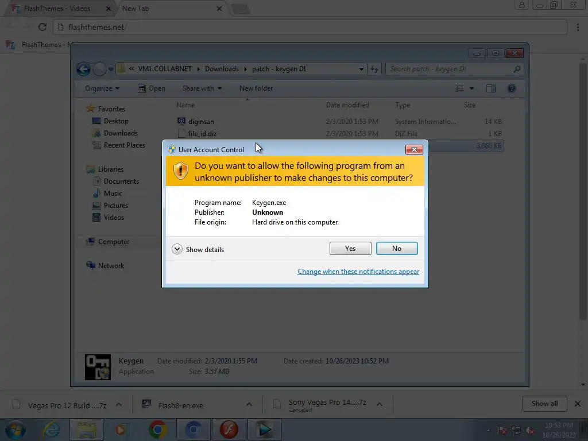The image size is (588, 441).
Task: Click Show all downloads
Action: pyautogui.click(x=544, y=404)
